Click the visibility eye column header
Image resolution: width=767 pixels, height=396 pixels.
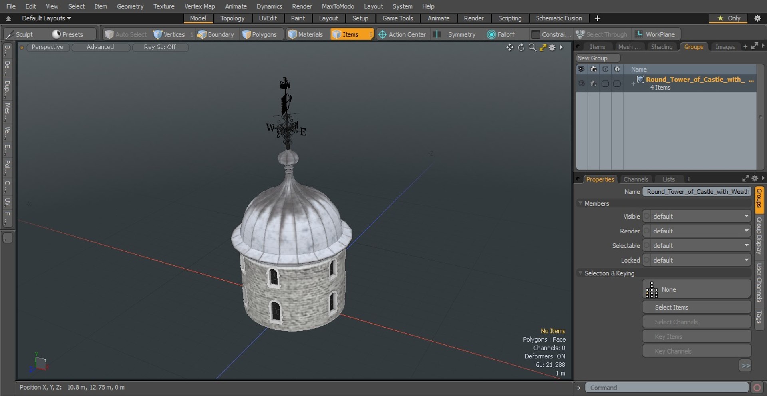(581, 69)
